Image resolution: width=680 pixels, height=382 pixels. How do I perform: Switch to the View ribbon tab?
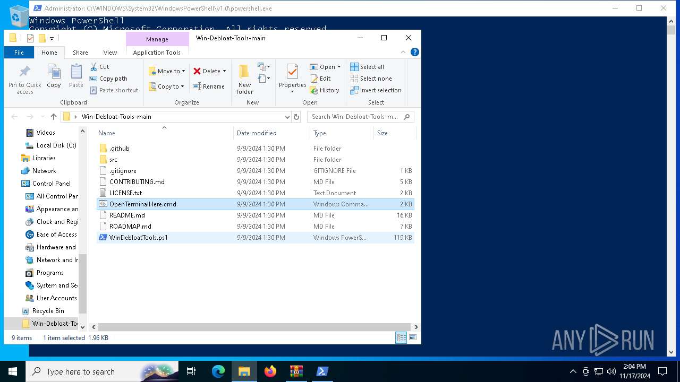point(110,53)
